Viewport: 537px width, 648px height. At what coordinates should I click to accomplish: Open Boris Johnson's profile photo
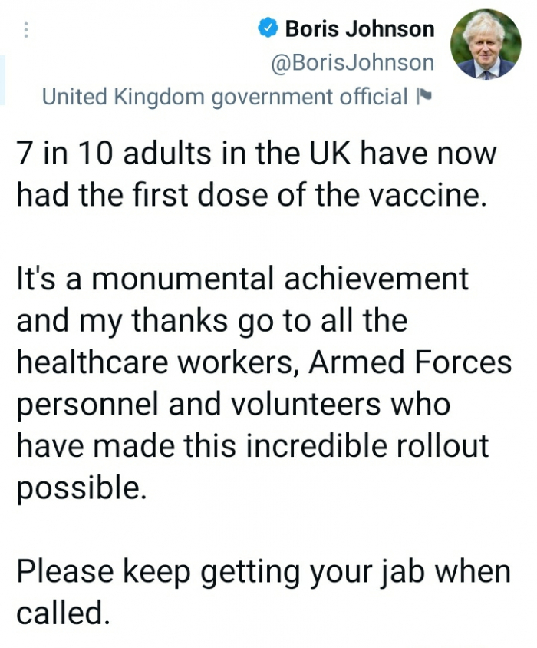(485, 45)
